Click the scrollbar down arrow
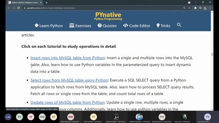 tap(212, 109)
